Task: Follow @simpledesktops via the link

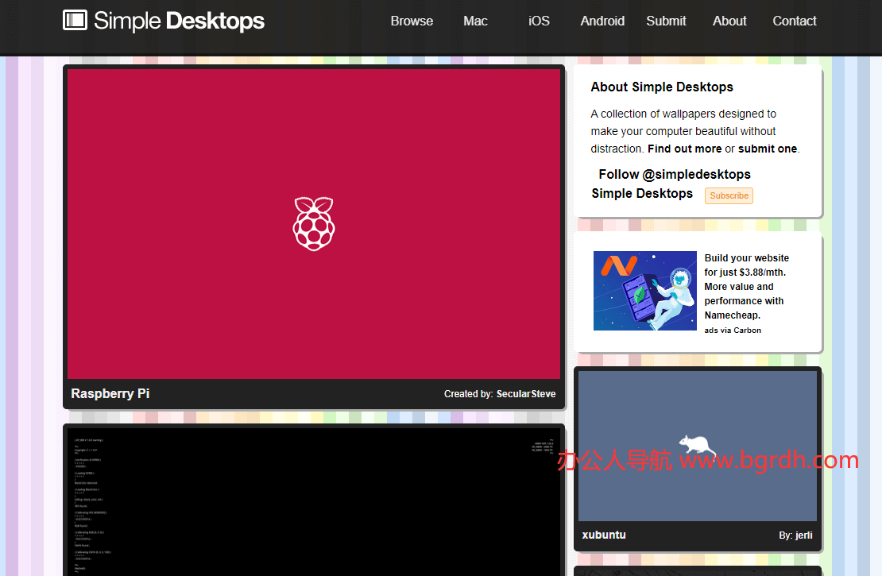Action: point(674,174)
